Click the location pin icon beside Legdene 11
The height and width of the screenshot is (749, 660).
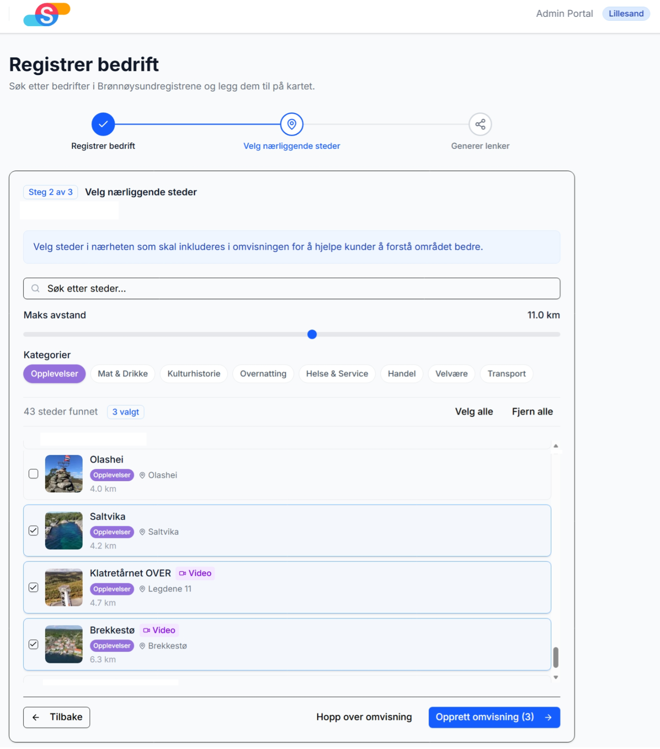(142, 589)
